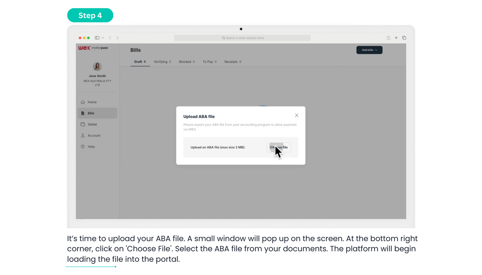Switch to the Verifying tab
This screenshot has width=482, height=275.
pyautogui.click(x=162, y=62)
